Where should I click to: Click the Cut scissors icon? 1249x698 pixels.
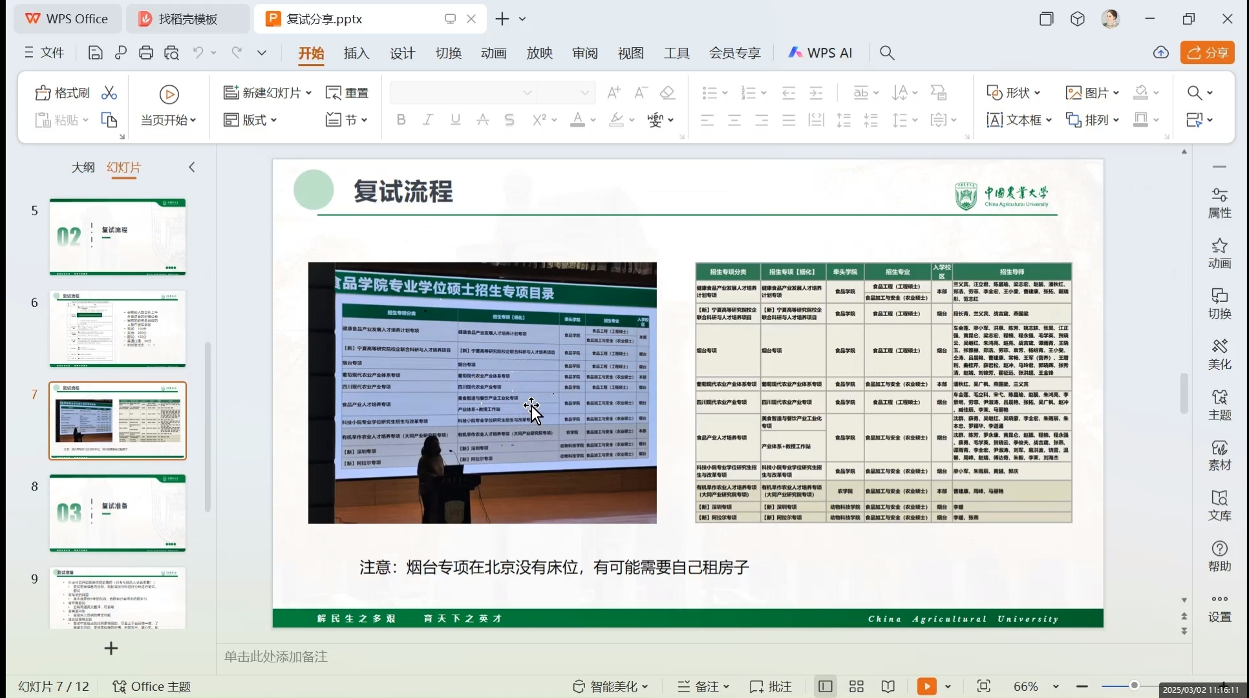pyautogui.click(x=109, y=93)
